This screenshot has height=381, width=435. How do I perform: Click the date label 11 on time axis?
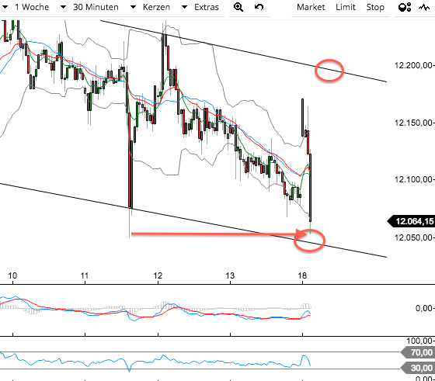[x=85, y=275]
